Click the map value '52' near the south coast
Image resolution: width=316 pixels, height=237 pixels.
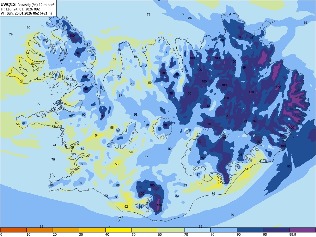point(126,207)
